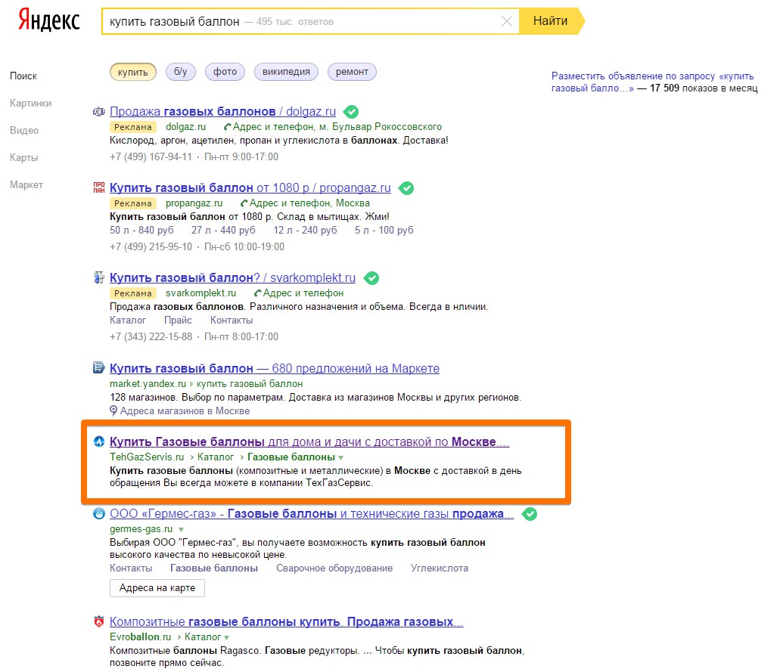This screenshot has width=780, height=669.
Task: Click the Найти search button
Action: (x=551, y=21)
